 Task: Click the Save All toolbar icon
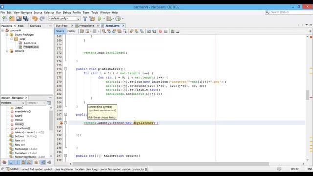coord(26,19)
